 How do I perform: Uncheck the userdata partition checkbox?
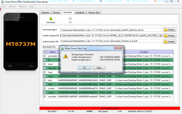click(45, 96)
